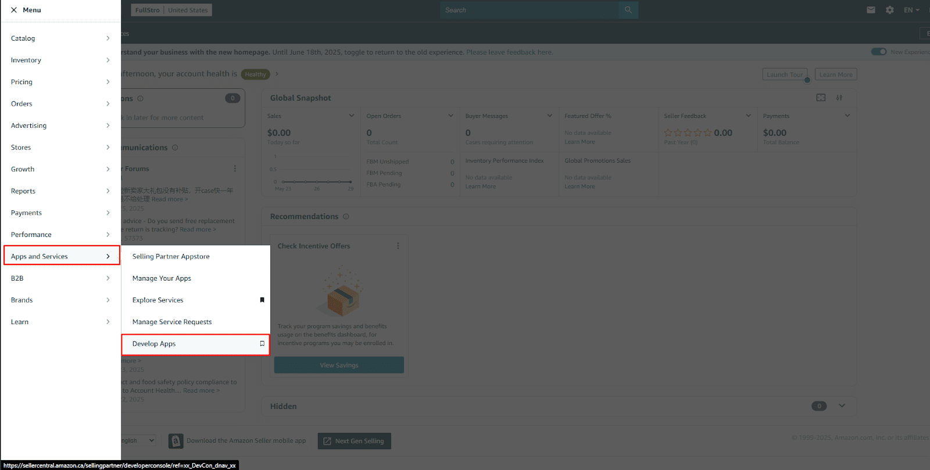The height and width of the screenshot is (470, 930).
Task: Open Manage Your Apps
Action: 195,278
